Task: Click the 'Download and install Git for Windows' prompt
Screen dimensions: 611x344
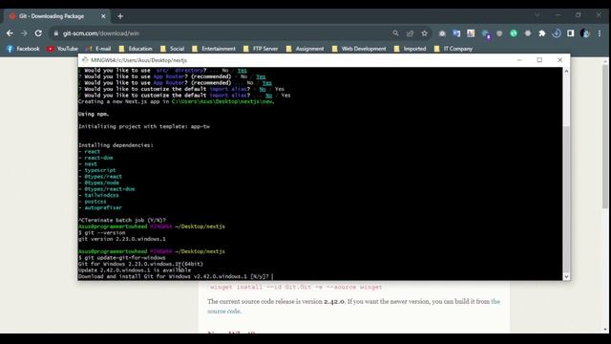Action: pyautogui.click(x=174, y=276)
